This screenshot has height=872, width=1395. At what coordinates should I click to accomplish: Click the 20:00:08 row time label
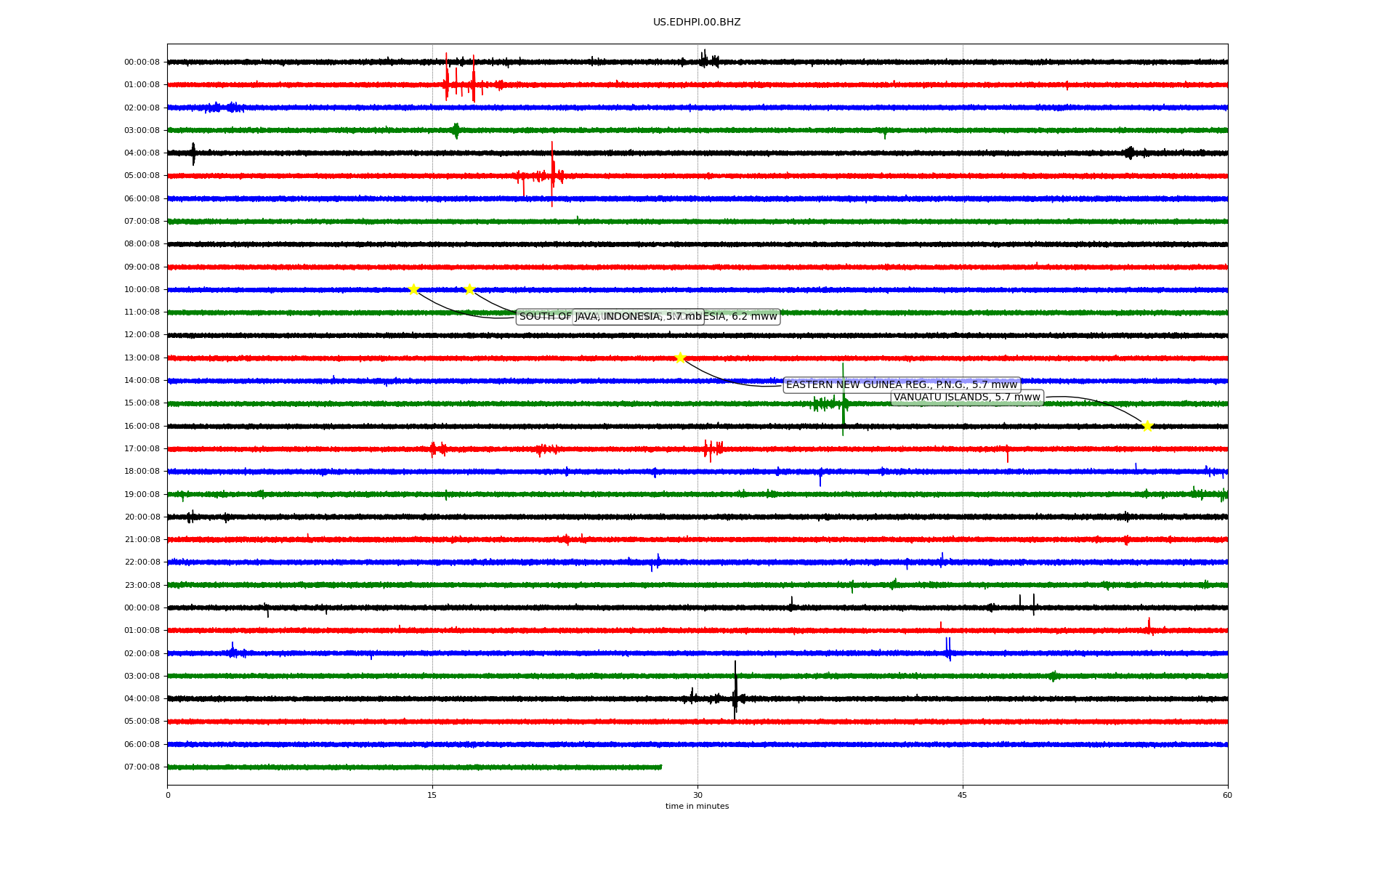point(142,517)
